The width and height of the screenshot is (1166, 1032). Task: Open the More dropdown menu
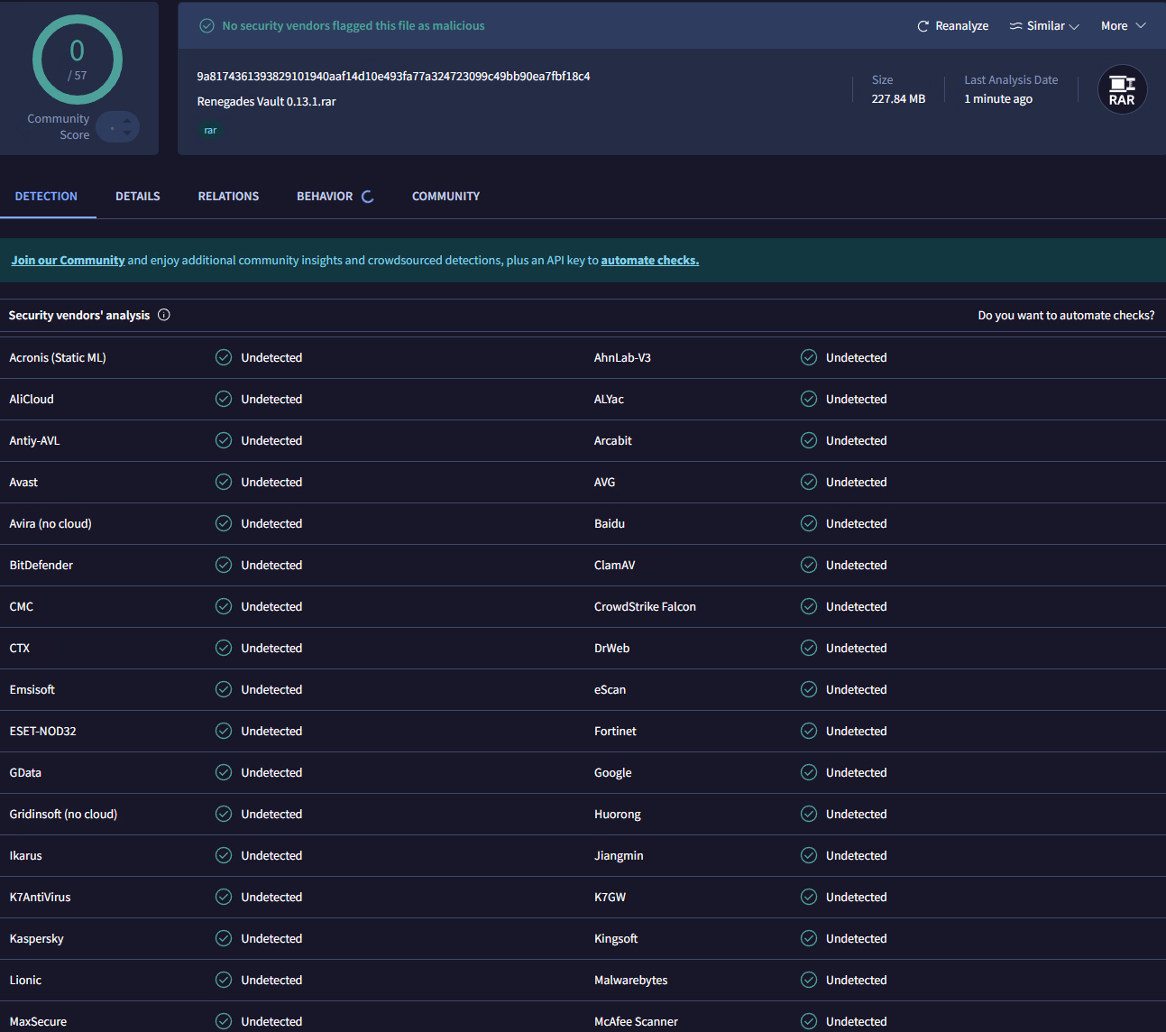pyautogui.click(x=1123, y=26)
